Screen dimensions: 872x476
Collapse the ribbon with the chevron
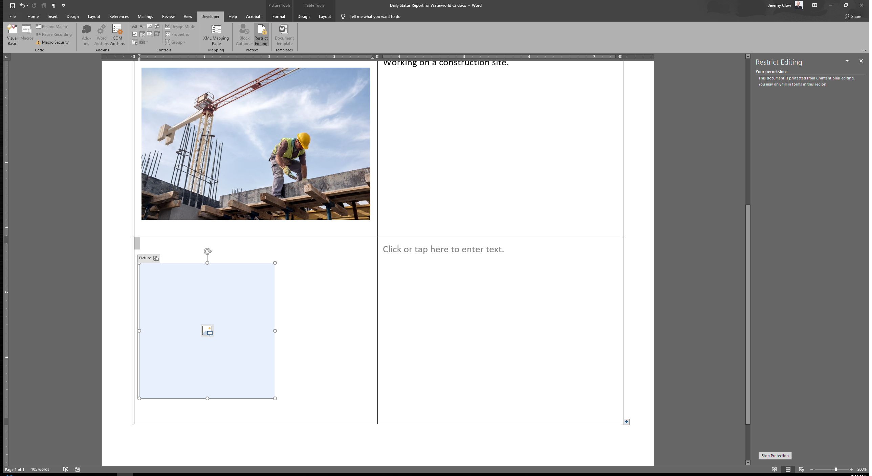[x=865, y=50]
